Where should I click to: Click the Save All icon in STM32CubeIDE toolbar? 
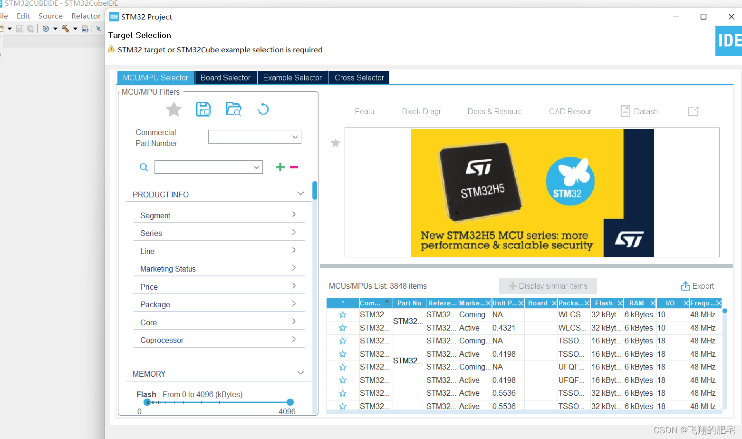[31, 29]
